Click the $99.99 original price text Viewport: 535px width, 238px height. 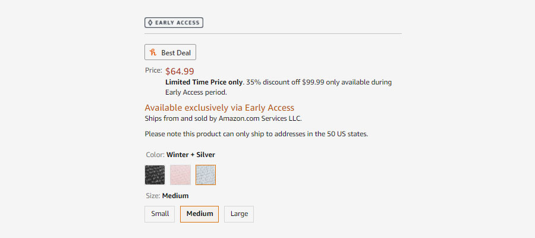[x=313, y=82]
